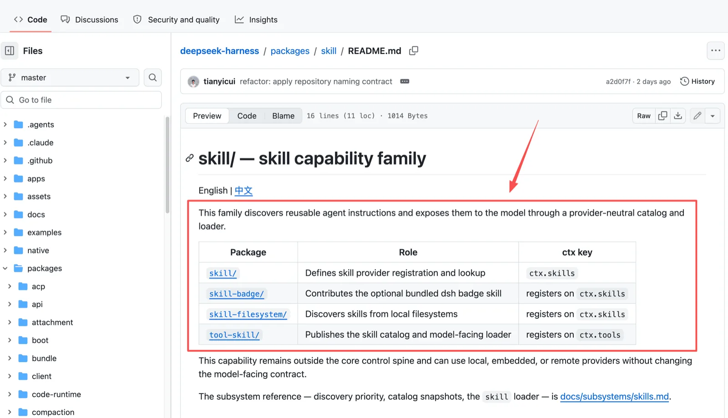The width and height of the screenshot is (728, 418).
Task: Click the search files magnifier button
Action: [x=153, y=78]
